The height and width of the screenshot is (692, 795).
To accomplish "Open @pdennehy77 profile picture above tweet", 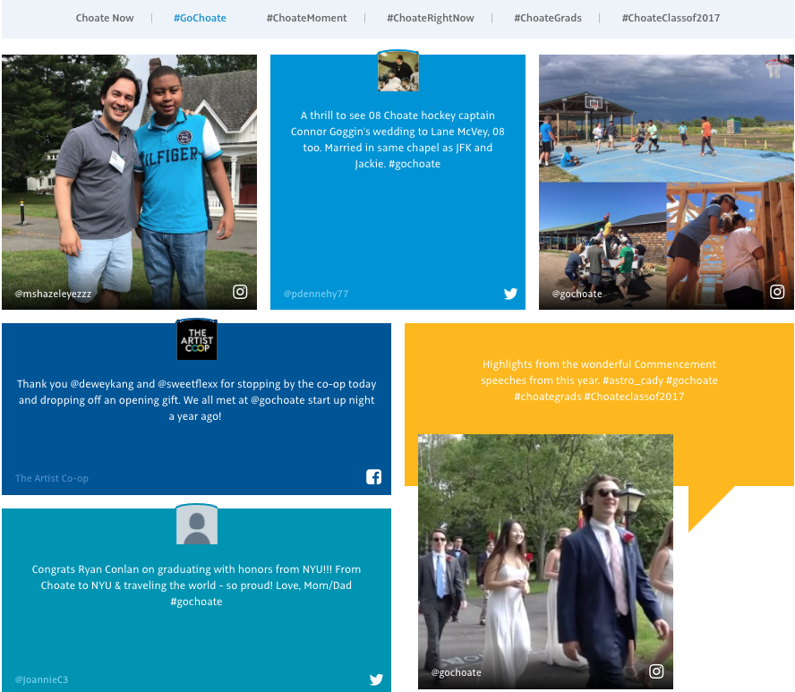I will [397, 70].
